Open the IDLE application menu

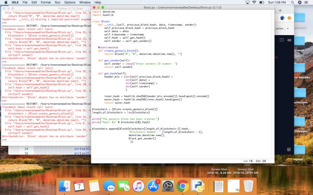tap(15, 2)
